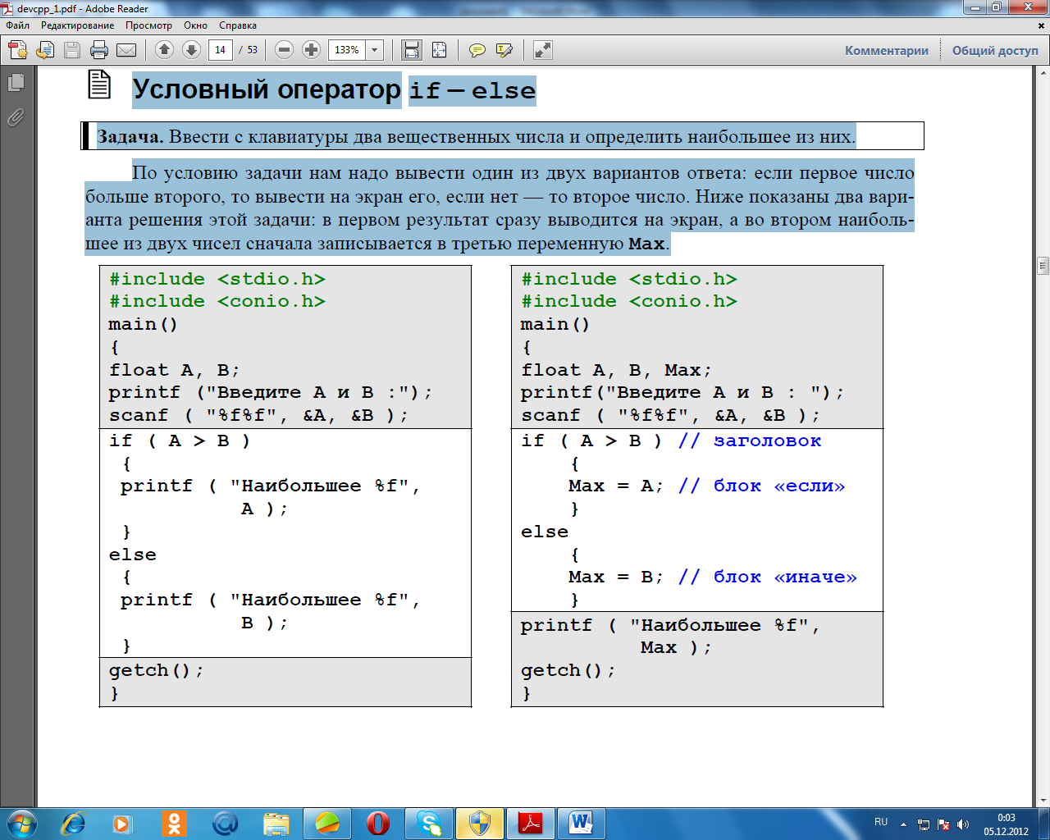
Task: Open the Просмотр menu
Action: point(148,25)
